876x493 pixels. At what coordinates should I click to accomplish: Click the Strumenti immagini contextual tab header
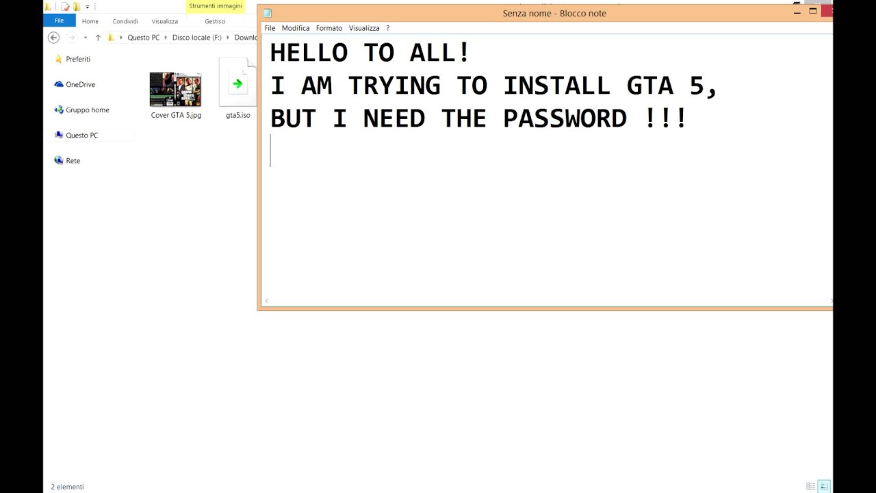216,6
